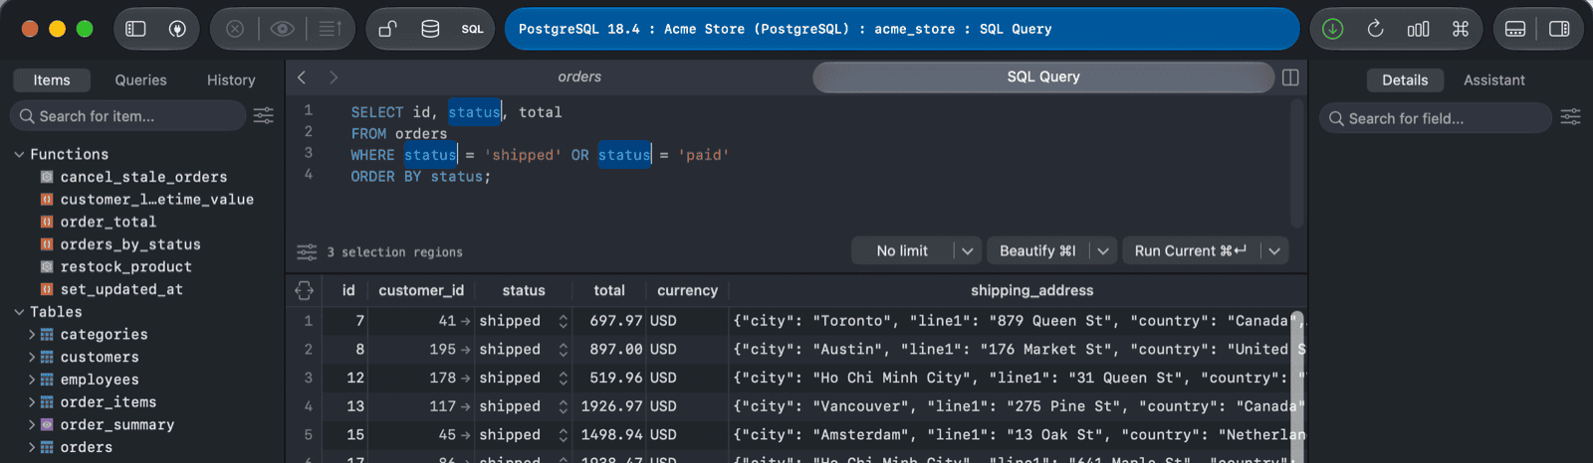Click the customer_id column header
The image size is (1593, 463).
421,290
